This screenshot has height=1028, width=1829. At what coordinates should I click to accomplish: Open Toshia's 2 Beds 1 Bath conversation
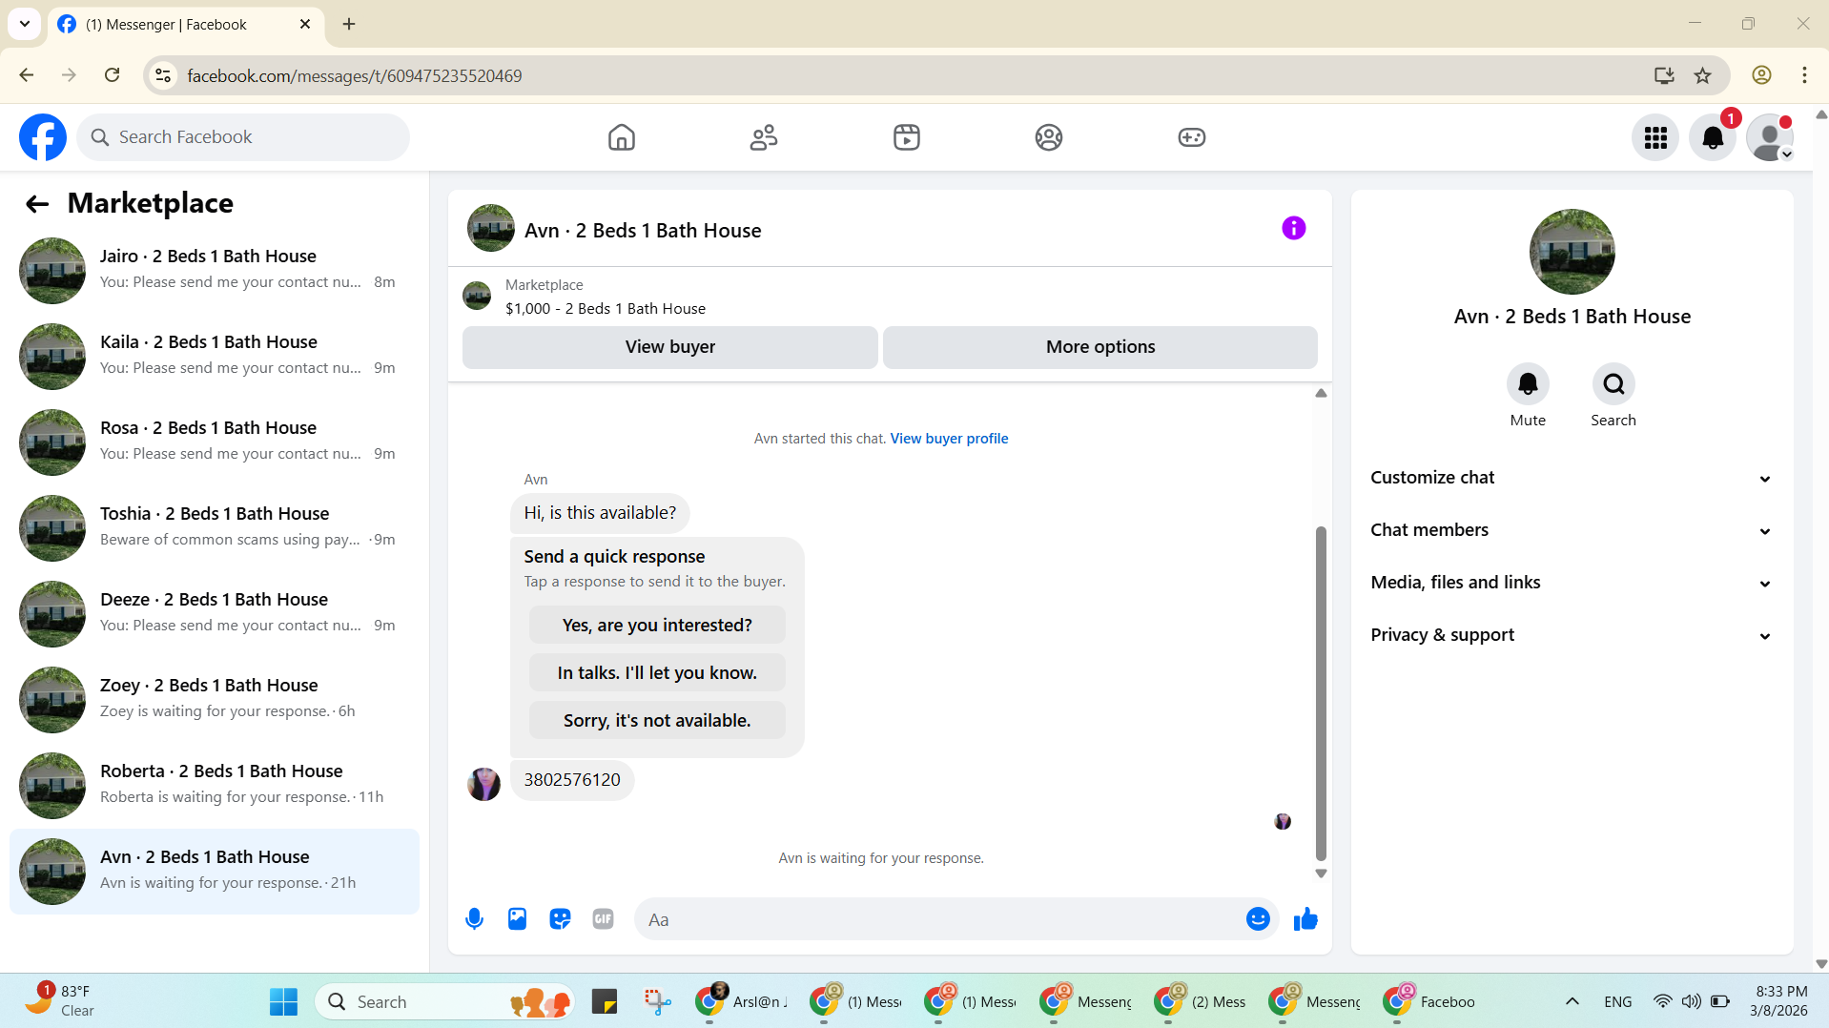[215, 527]
